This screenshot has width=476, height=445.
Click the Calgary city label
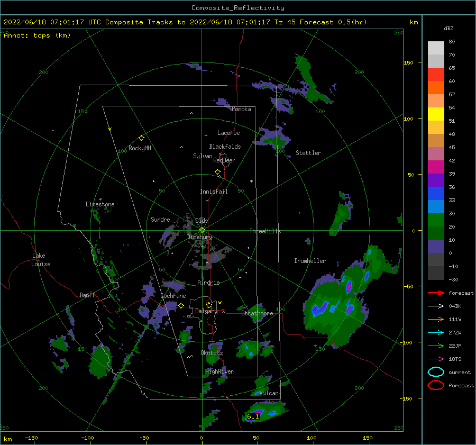click(206, 311)
